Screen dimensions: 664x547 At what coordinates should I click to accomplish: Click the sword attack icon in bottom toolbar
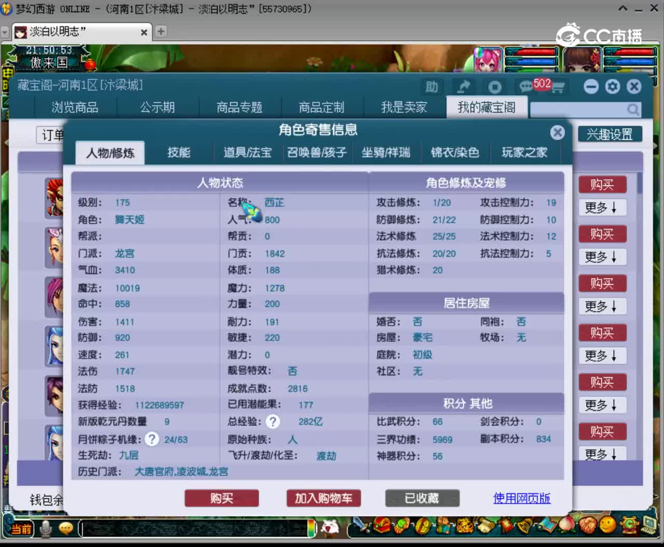362,526
